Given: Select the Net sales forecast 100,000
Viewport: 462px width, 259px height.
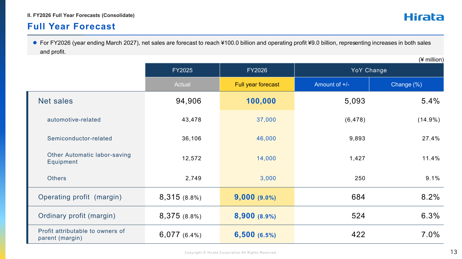Looking at the screenshot, I should pyautogui.click(x=261, y=101).
